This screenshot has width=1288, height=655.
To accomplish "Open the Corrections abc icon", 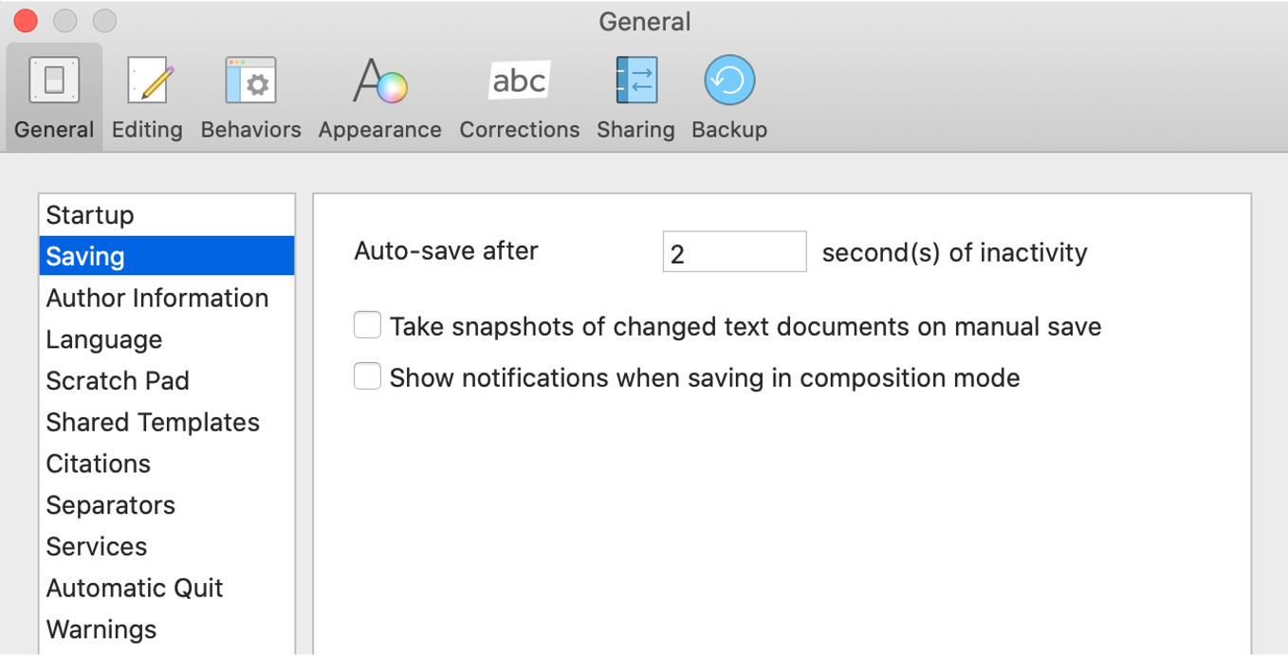I will [519, 81].
